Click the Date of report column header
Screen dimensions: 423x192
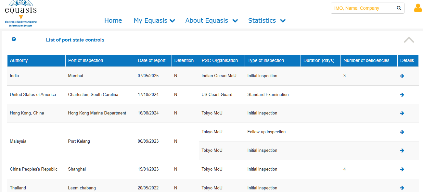pyautogui.click(x=152, y=60)
